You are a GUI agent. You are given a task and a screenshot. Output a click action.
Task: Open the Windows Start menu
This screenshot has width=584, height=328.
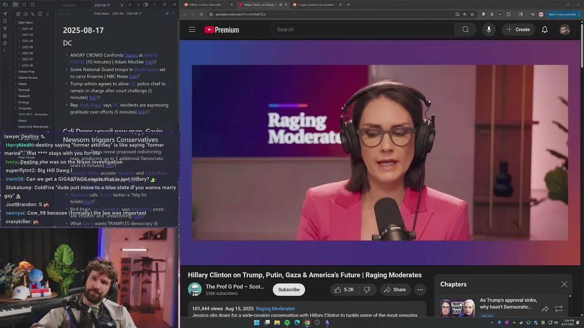[256, 323]
